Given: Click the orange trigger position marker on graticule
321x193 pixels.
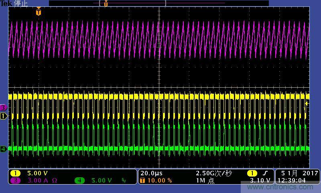Looking at the screenshot, I should pyautogui.click(x=38, y=12).
